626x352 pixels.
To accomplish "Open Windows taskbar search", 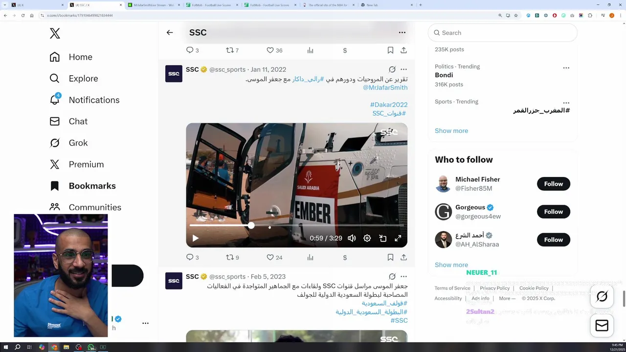I will point(18,347).
